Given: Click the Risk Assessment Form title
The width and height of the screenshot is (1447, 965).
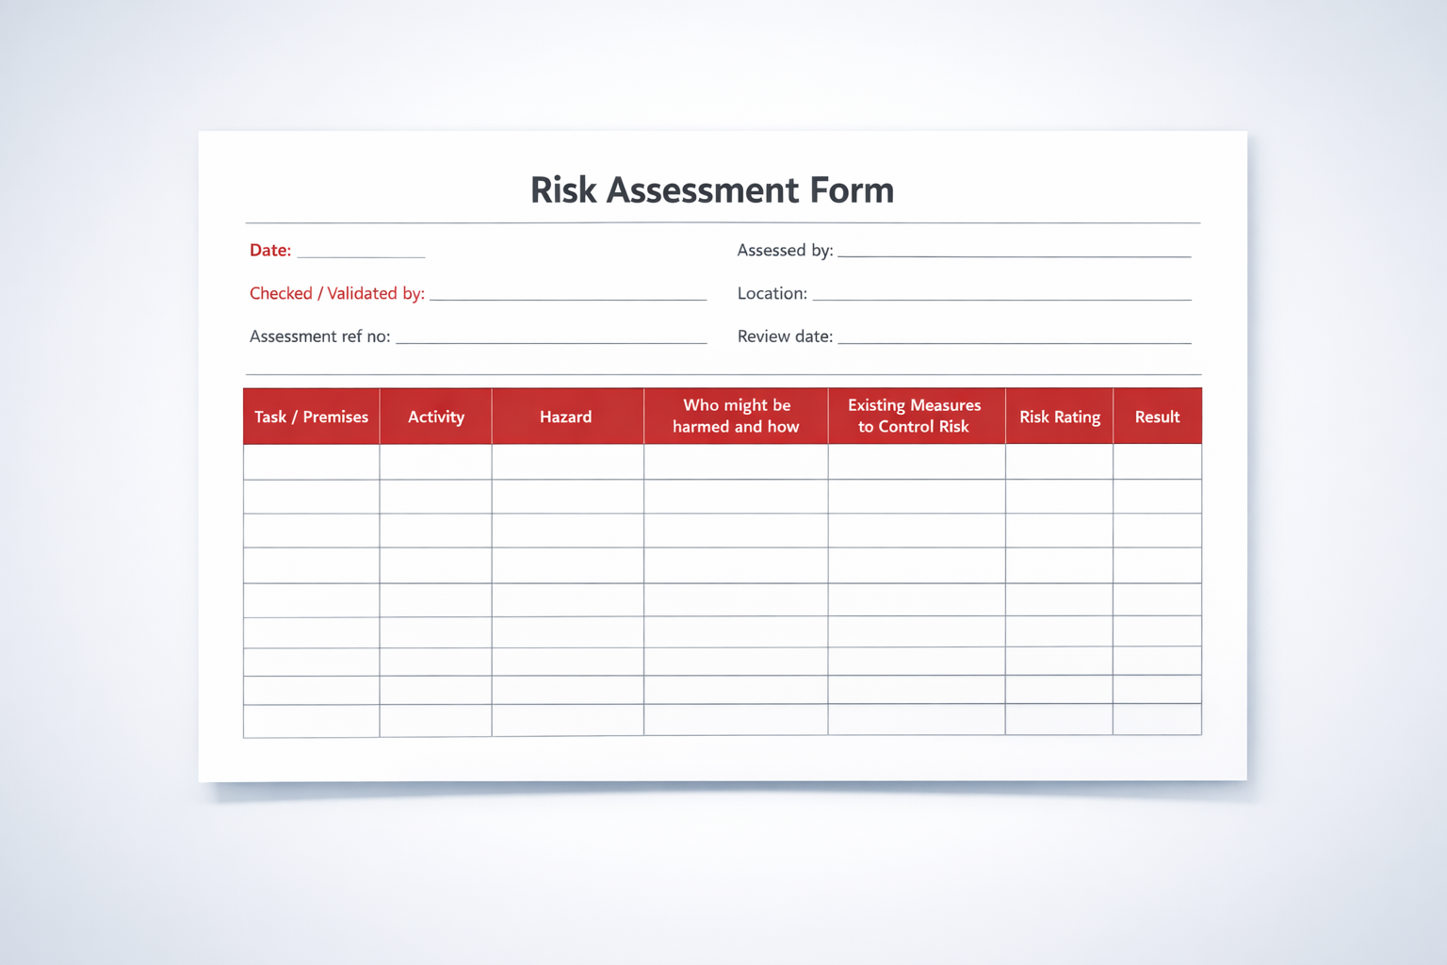Looking at the screenshot, I should [712, 190].
